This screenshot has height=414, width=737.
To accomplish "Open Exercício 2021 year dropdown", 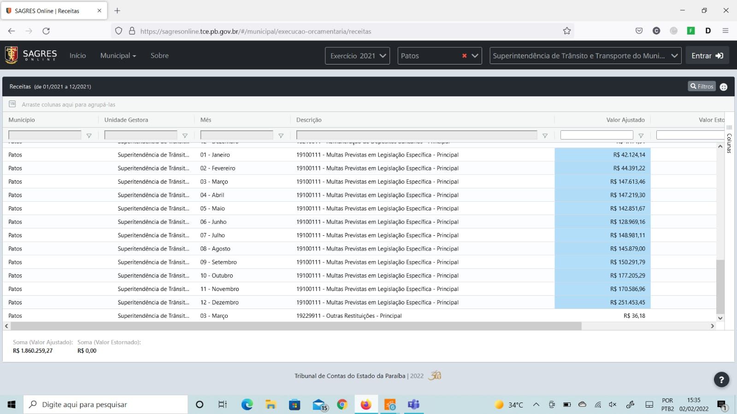I will (357, 56).
